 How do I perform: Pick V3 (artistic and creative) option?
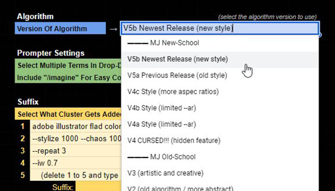[165, 173]
